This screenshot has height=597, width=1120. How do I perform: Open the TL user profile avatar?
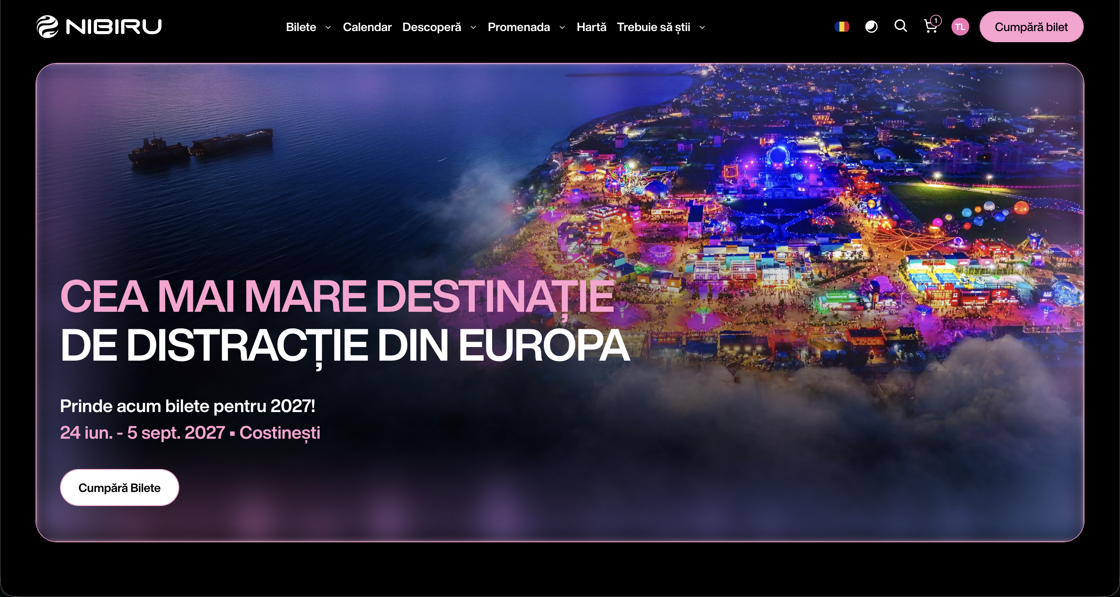960,27
